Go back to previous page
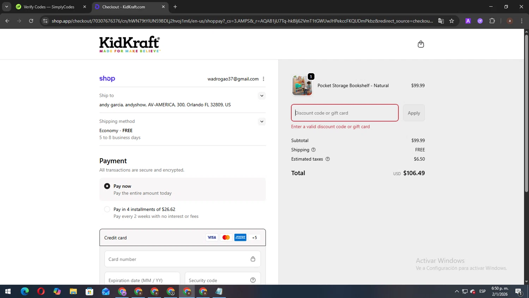529x298 pixels. [x=7, y=21]
